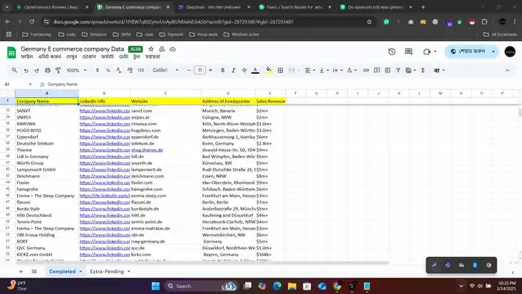Go to the Google Sheets home logo
The height and width of the screenshot is (294, 522).
point(11,52)
